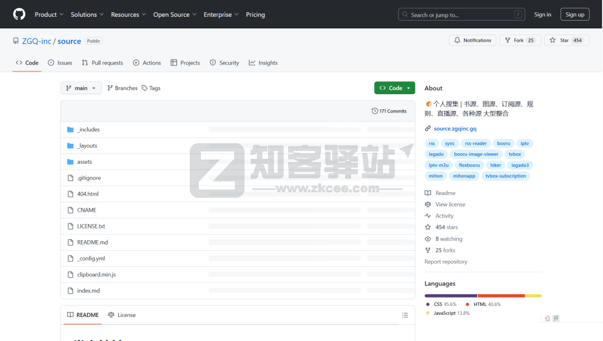Open the README outline list icon
The height and width of the screenshot is (341, 603).
405,315
